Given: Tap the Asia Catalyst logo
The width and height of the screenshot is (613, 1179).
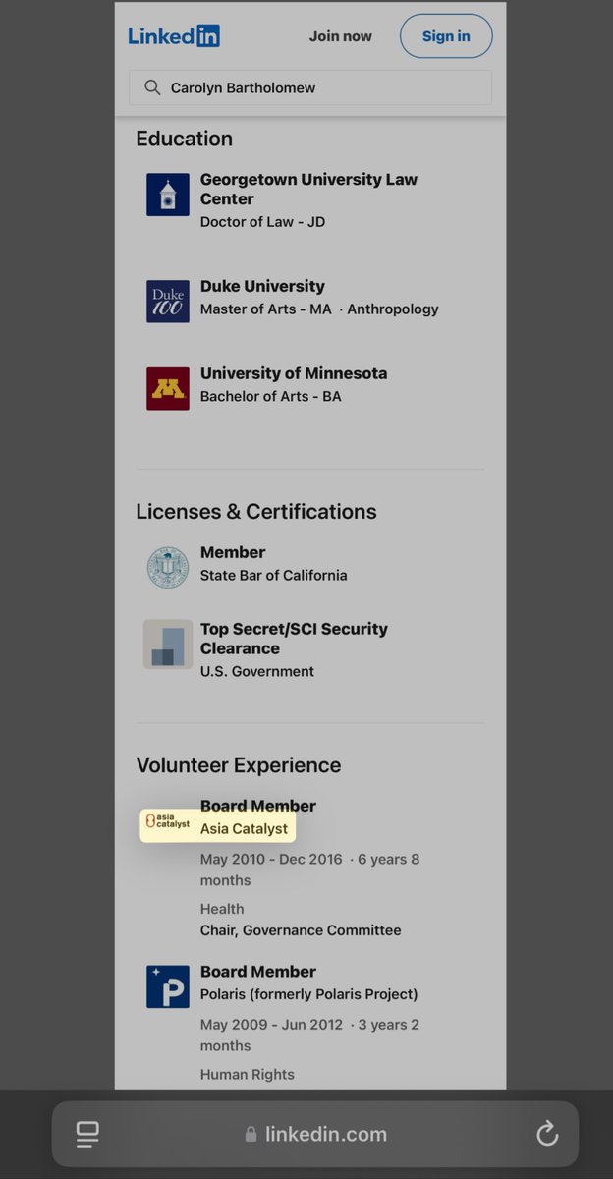Looking at the screenshot, I should pyautogui.click(x=168, y=820).
